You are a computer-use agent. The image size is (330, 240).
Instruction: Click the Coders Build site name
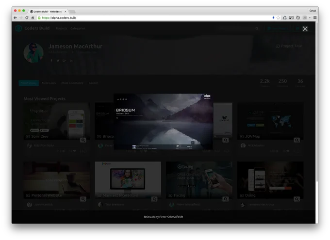pyautogui.click(x=37, y=28)
